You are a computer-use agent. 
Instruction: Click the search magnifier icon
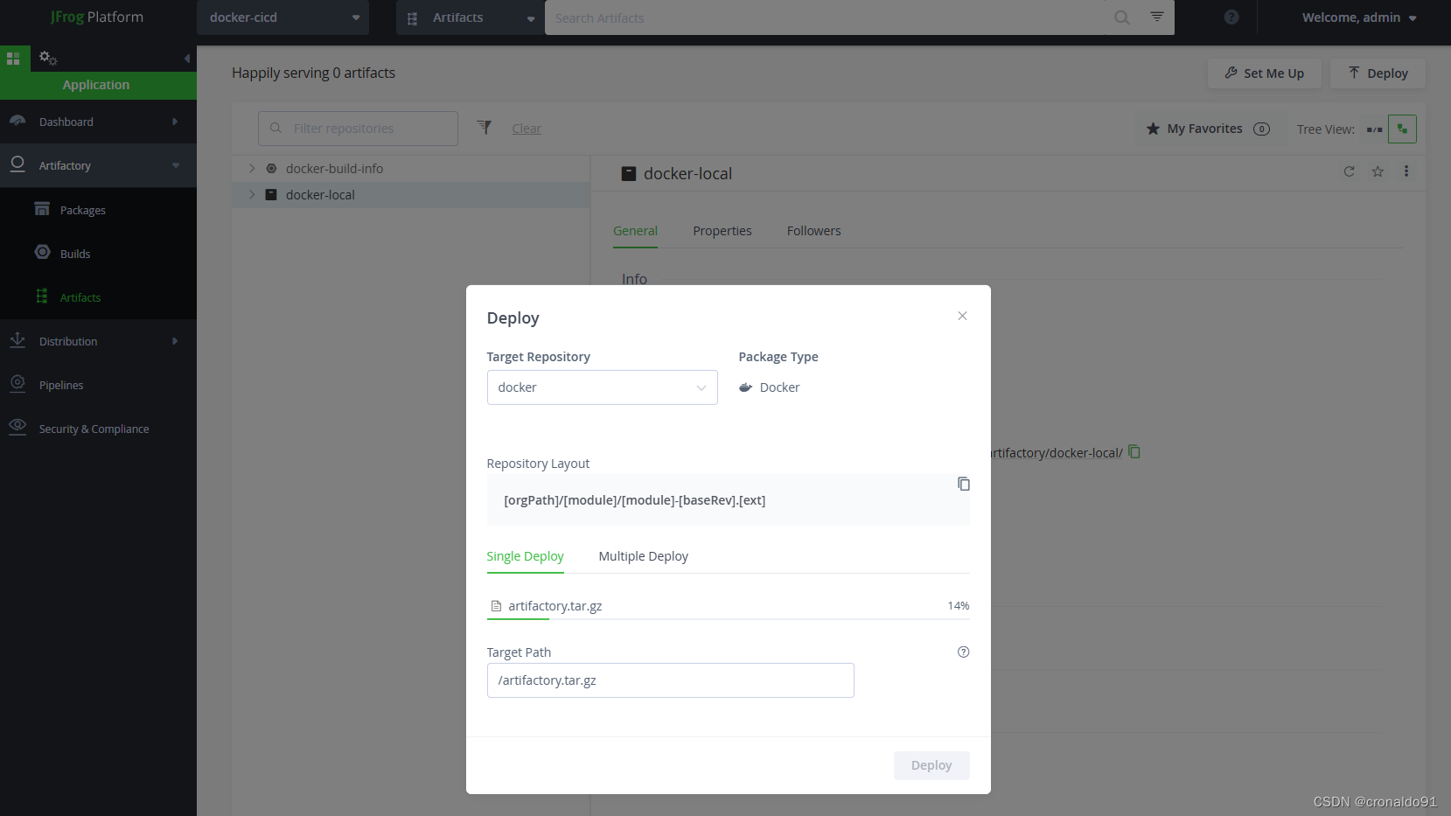pos(1121,17)
